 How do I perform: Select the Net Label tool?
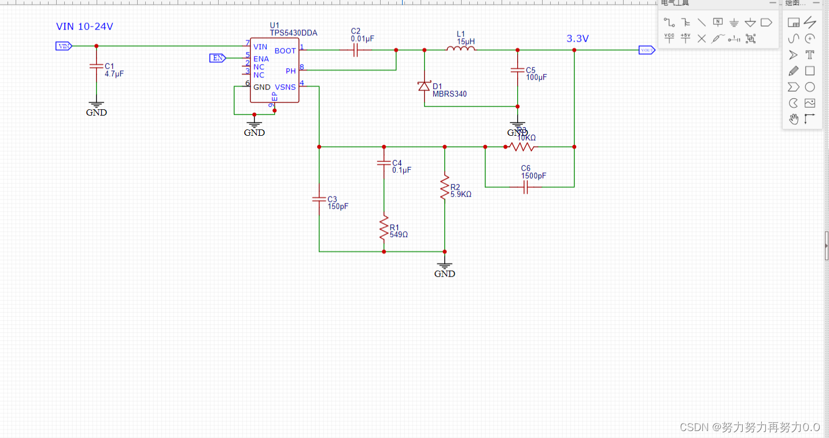(x=718, y=23)
